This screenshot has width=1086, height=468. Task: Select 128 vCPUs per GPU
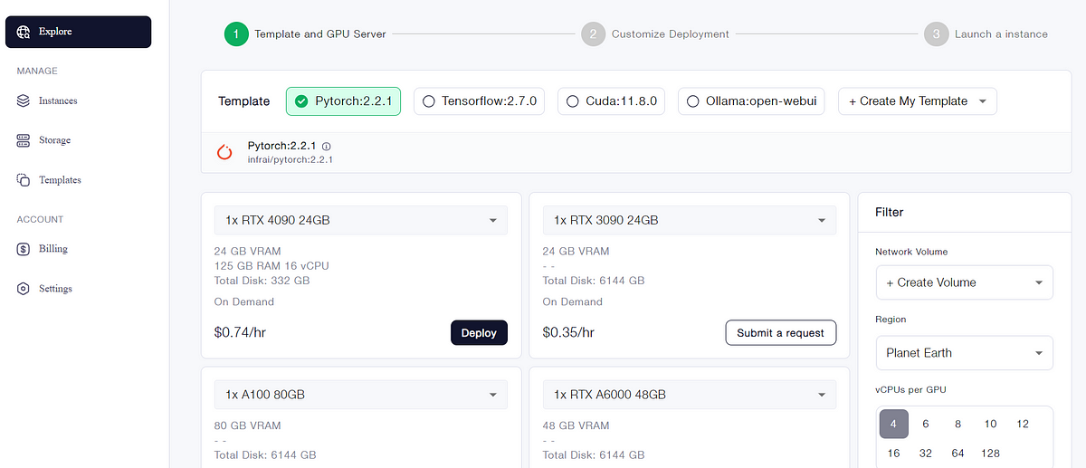pyautogui.click(x=990, y=453)
